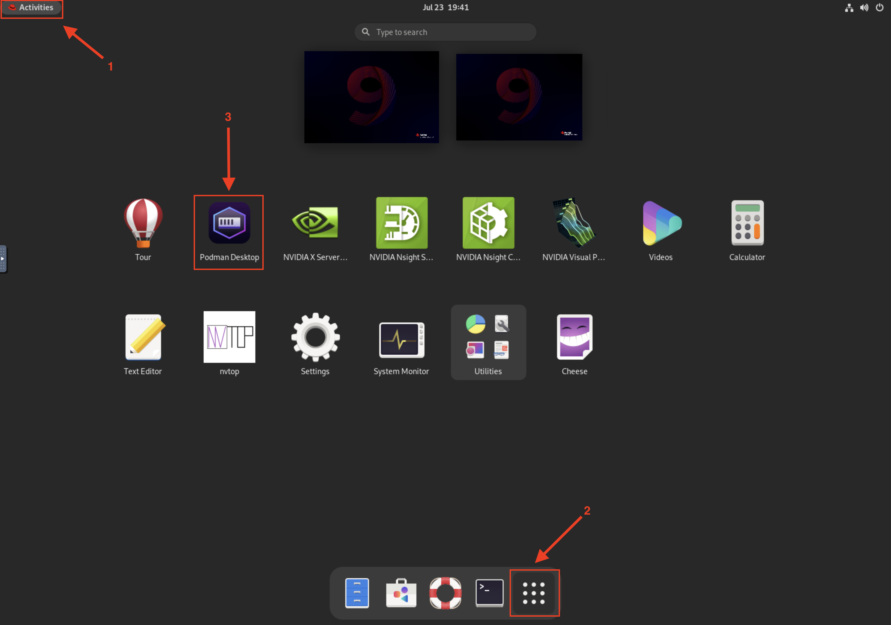Launch Terminal from the dock
This screenshot has height=625, width=891.
point(489,593)
